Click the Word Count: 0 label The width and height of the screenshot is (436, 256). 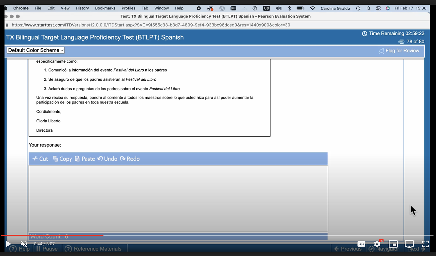(49, 237)
